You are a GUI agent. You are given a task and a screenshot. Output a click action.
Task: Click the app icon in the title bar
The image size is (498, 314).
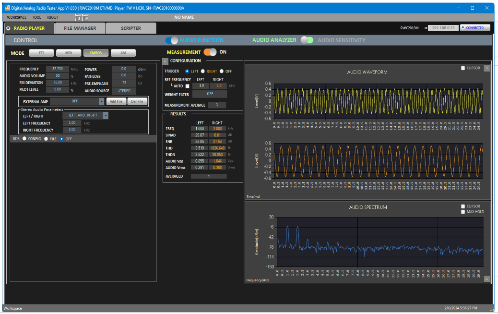[7, 8]
